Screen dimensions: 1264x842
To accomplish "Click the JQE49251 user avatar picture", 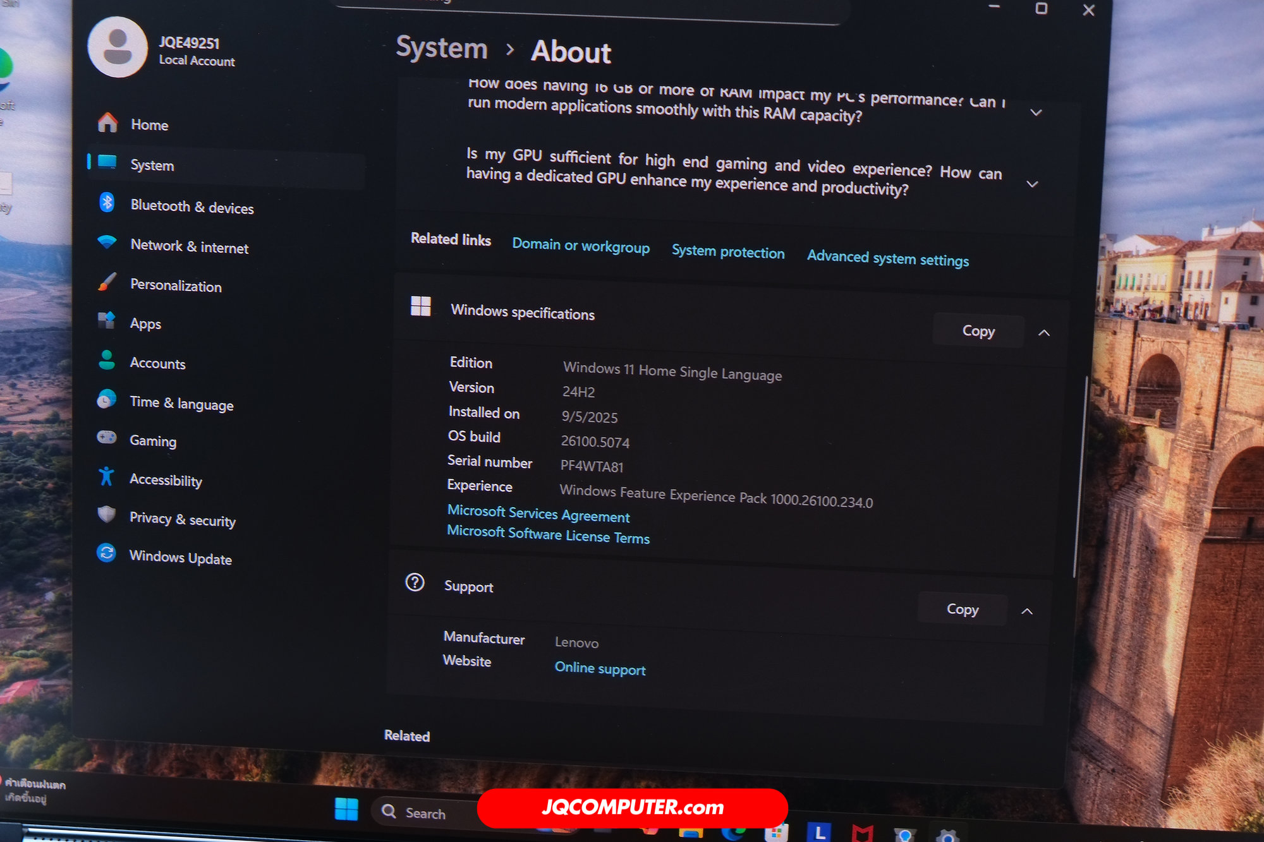I will click(x=118, y=47).
